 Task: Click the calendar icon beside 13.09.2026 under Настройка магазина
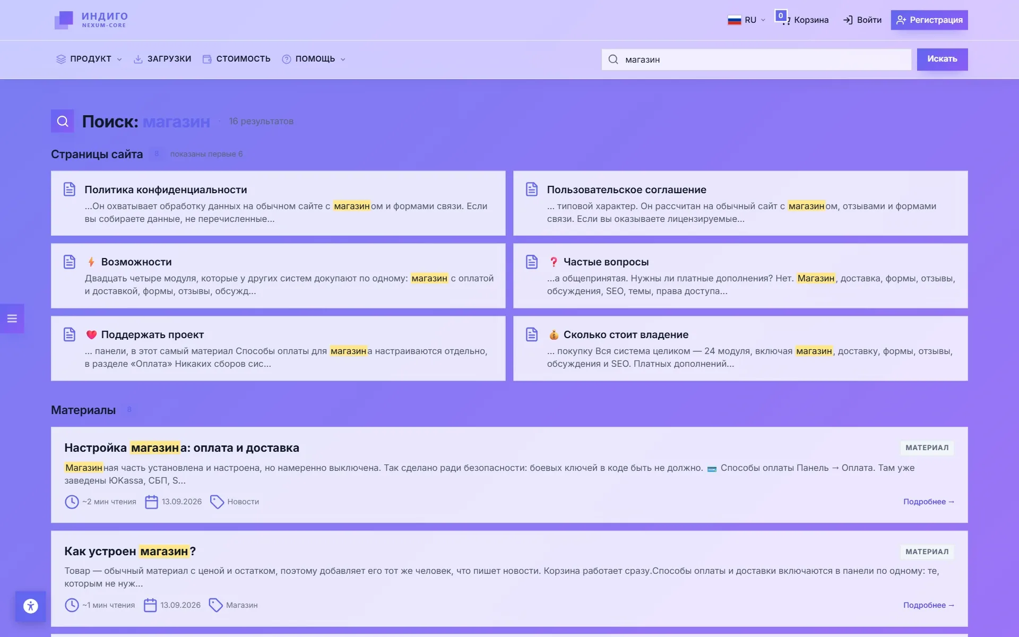[151, 502]
